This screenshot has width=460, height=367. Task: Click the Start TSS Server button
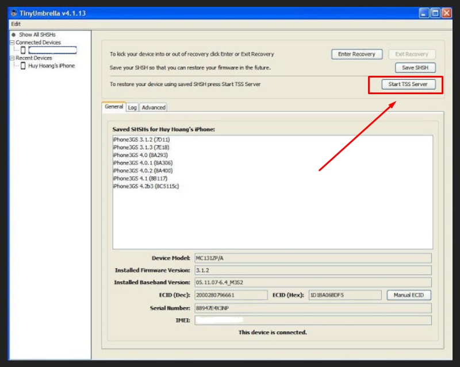408,84
